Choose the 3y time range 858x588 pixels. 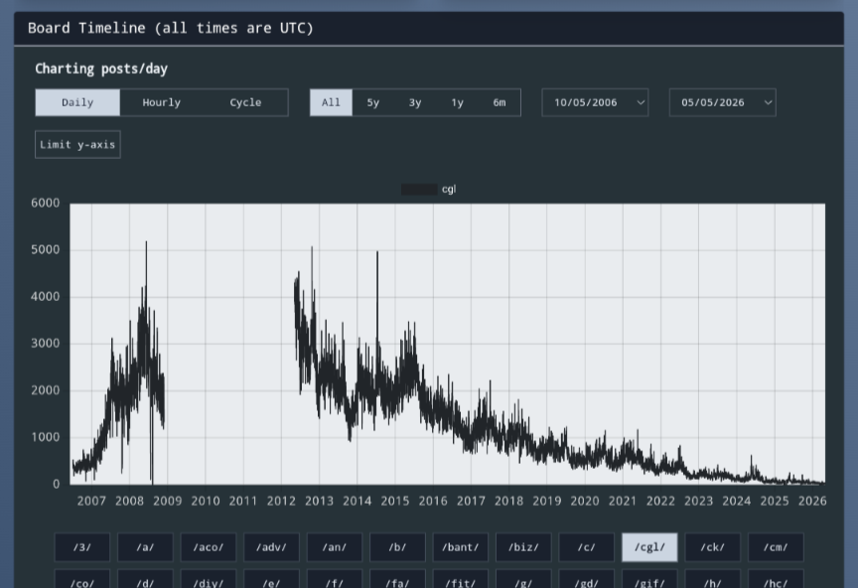(x=415, y=102)
